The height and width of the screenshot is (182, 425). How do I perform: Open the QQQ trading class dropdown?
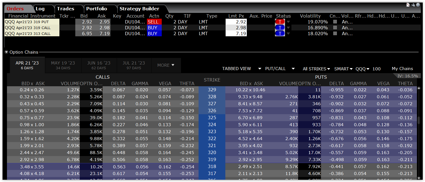(363, 69)
